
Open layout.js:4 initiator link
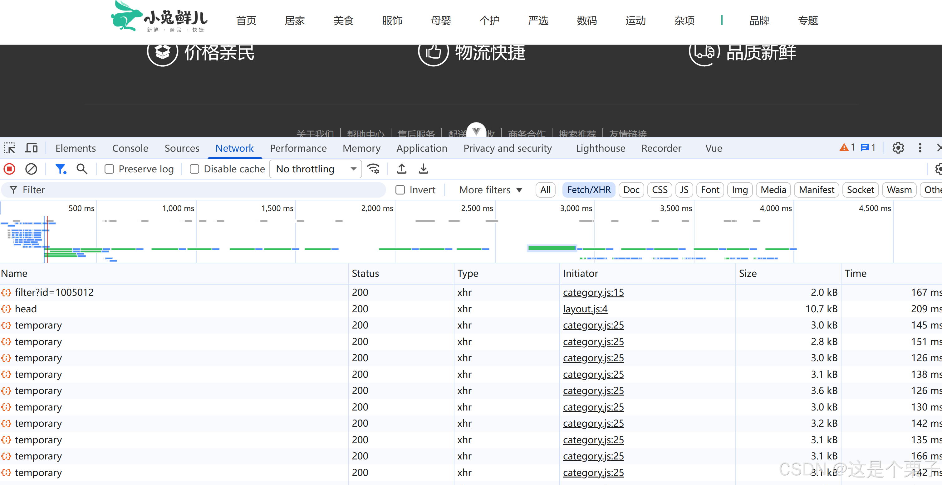585,309
